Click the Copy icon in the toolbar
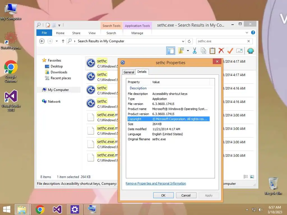Viewport: 287px width, 215px height. [203, 51]
